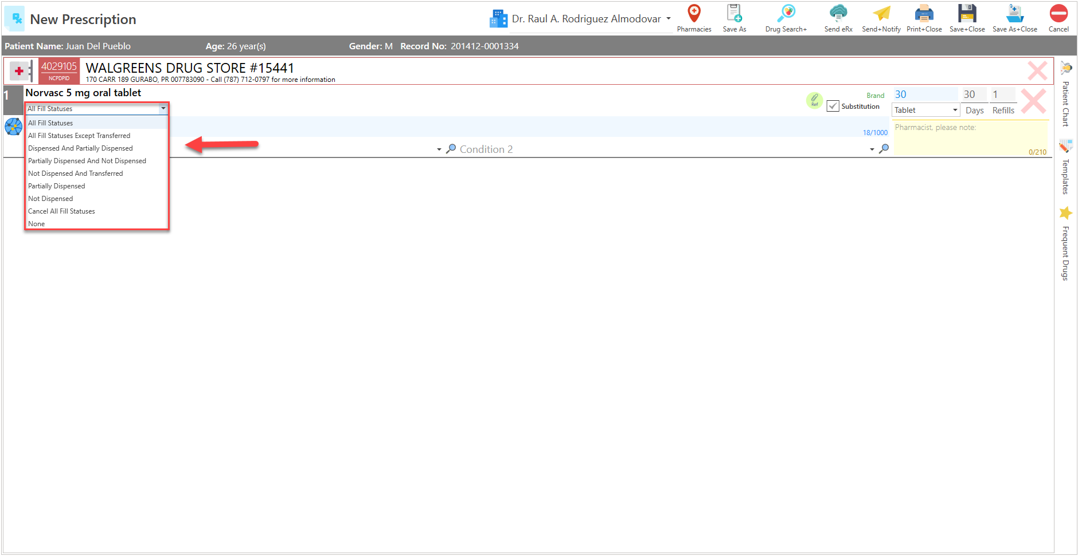Open Drug Search+ tool
1078x556 pixels.
click(x=786, y=18)
